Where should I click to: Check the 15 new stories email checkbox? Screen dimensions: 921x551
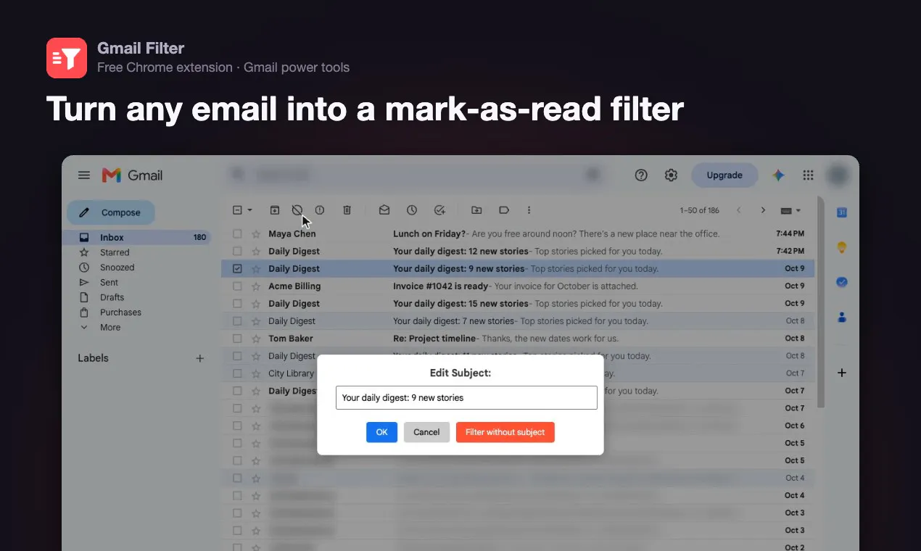237,304
